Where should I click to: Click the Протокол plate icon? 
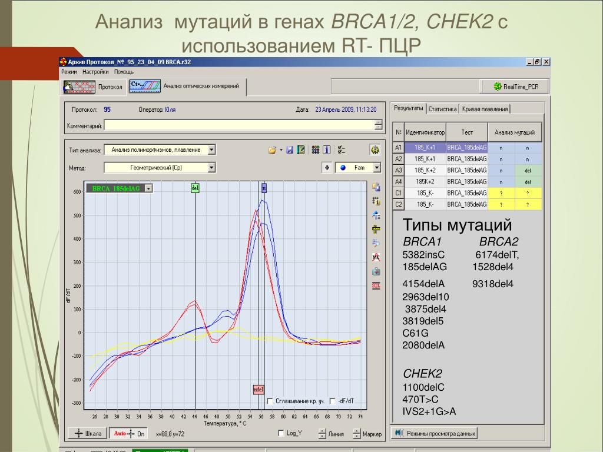(x=79, y=87)
